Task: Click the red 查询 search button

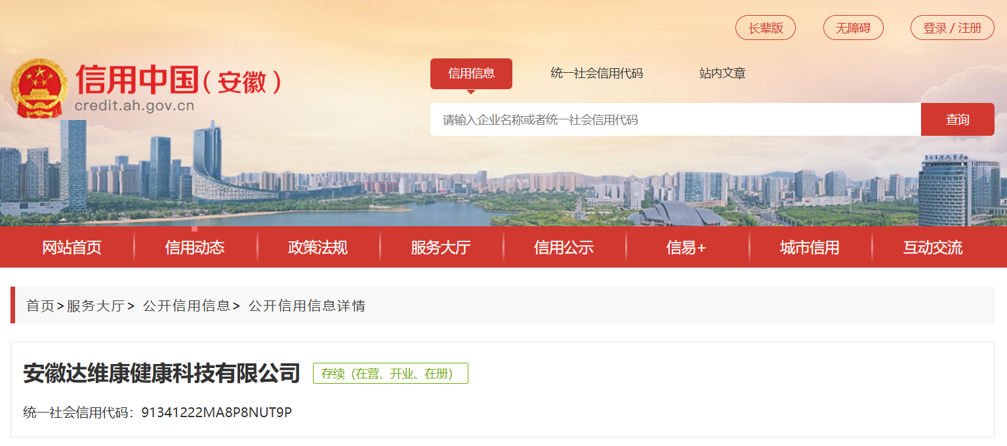Action: (957, 119)
